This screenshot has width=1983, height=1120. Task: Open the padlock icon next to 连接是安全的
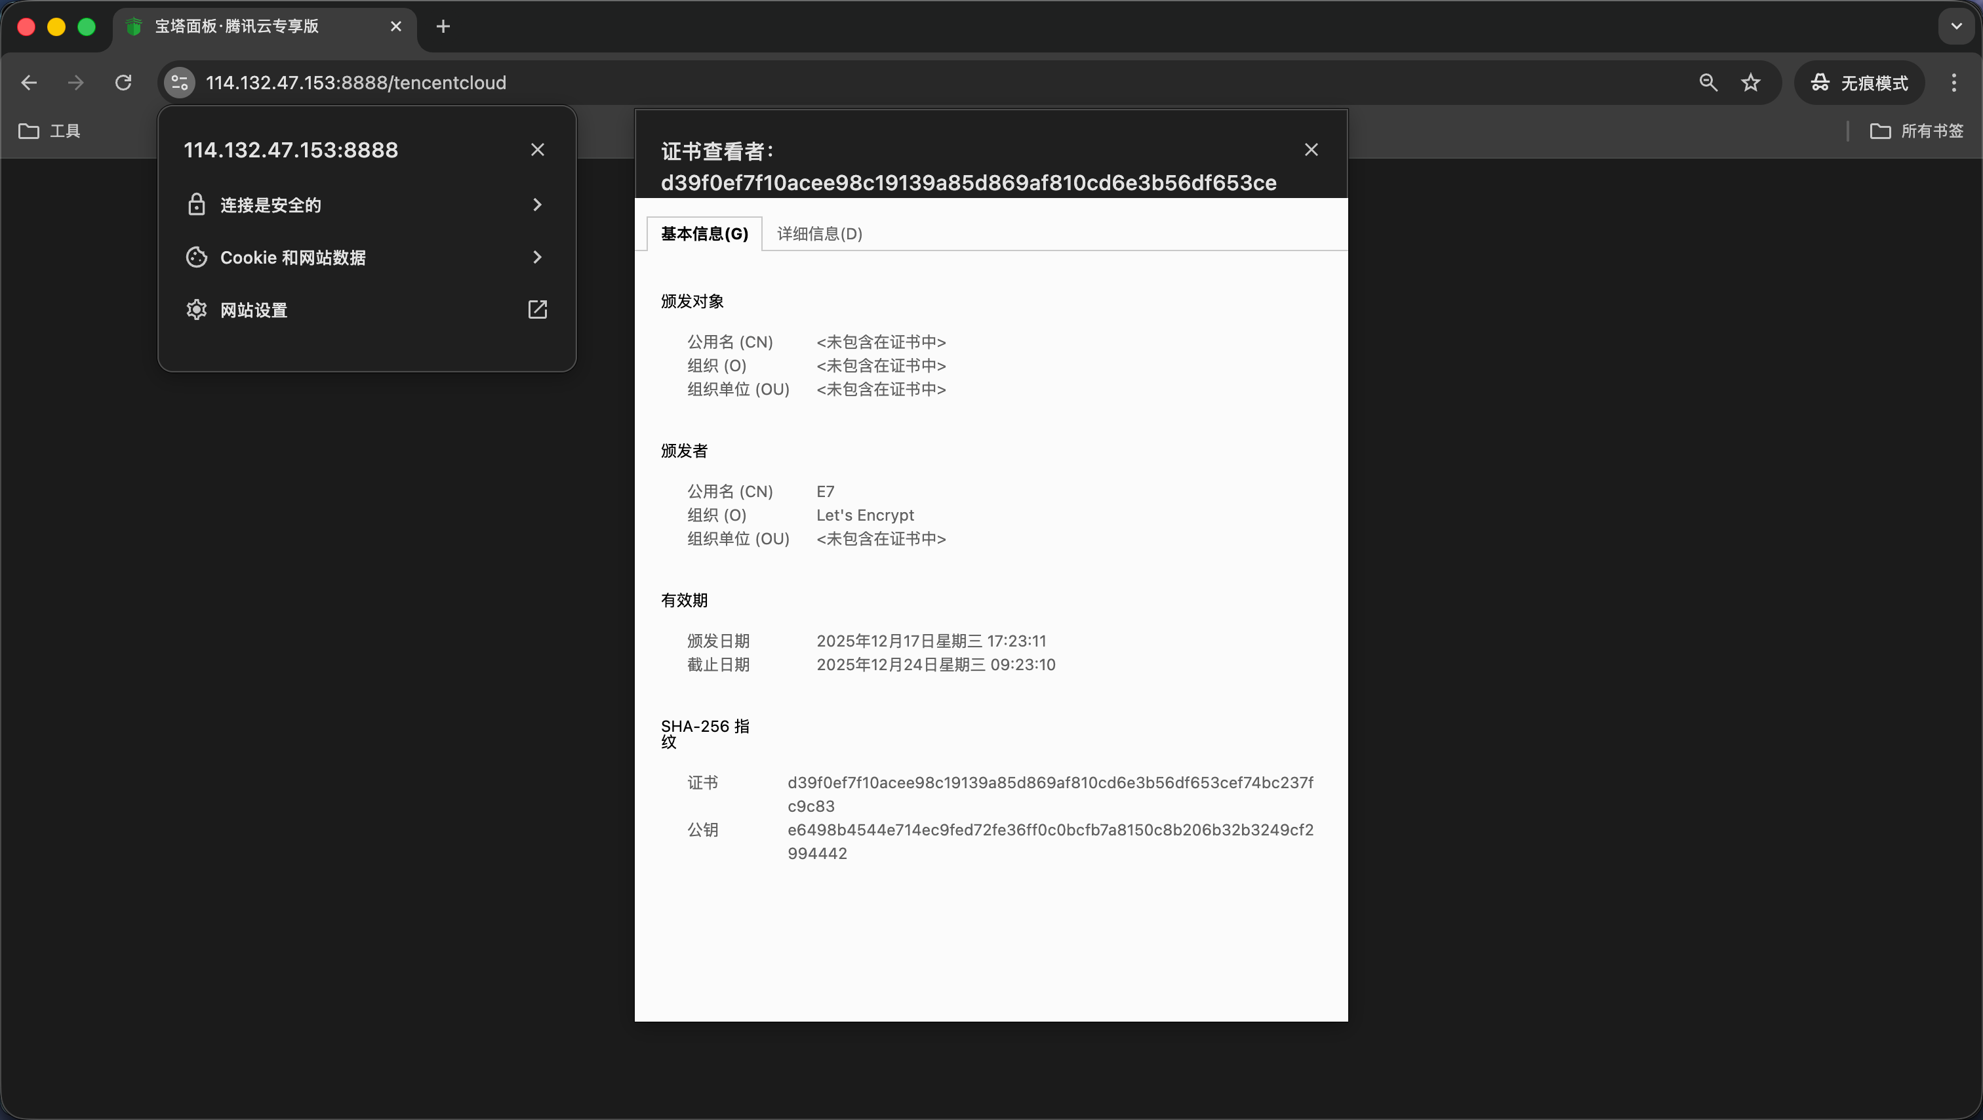tap(195, 204)
